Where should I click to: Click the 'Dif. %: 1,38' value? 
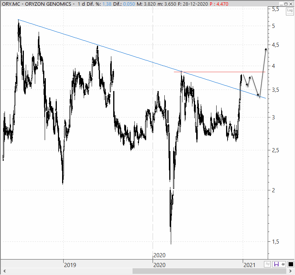tap(99, 4)
